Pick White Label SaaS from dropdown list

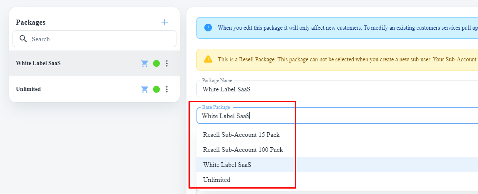pyautogui.click(x=227, y=165)
